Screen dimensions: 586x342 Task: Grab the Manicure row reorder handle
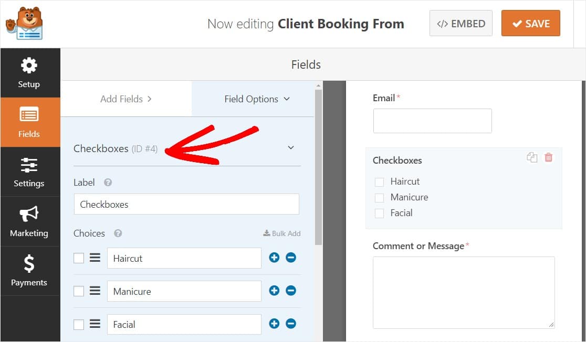pos(95,291)
